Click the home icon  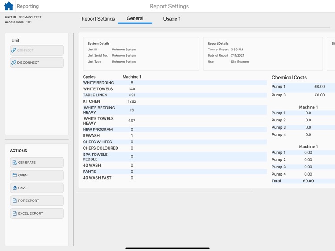(9, 6)
